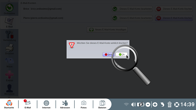Screen dimensions: 196x110
Task: Click Neues E-Mail-Konto hinzufügen button
Action: pyautogui.click(x=107, y=30)
